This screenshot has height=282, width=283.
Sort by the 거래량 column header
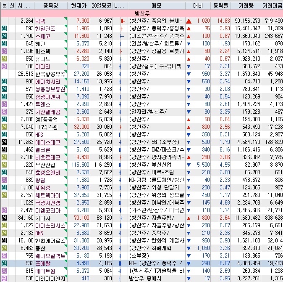tap(246, 6)
